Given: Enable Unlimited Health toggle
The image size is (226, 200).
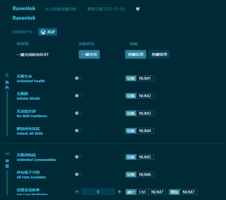Looking at the screenshot, I should point(79,78).
